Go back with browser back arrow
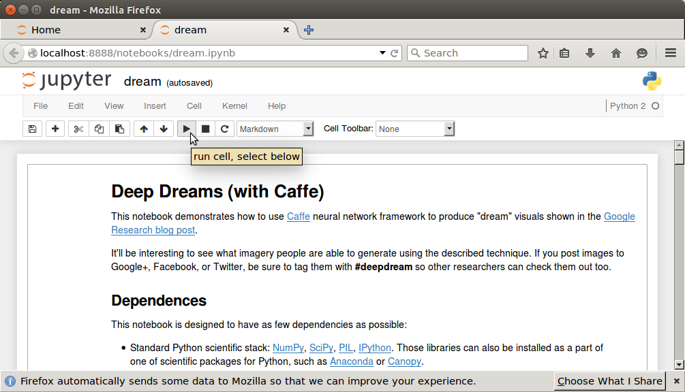 click(x=14, y=53)
